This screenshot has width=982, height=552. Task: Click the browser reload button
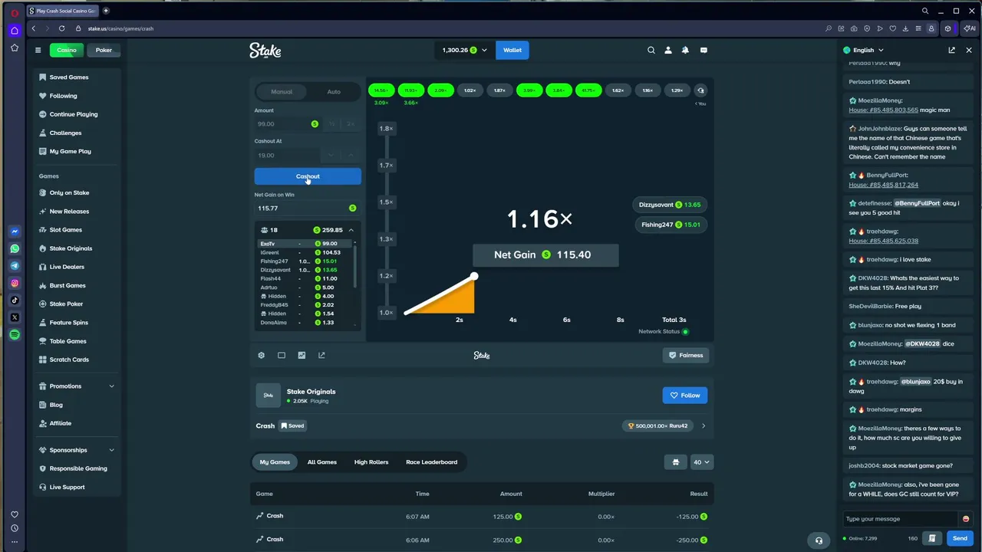point(61,28)
